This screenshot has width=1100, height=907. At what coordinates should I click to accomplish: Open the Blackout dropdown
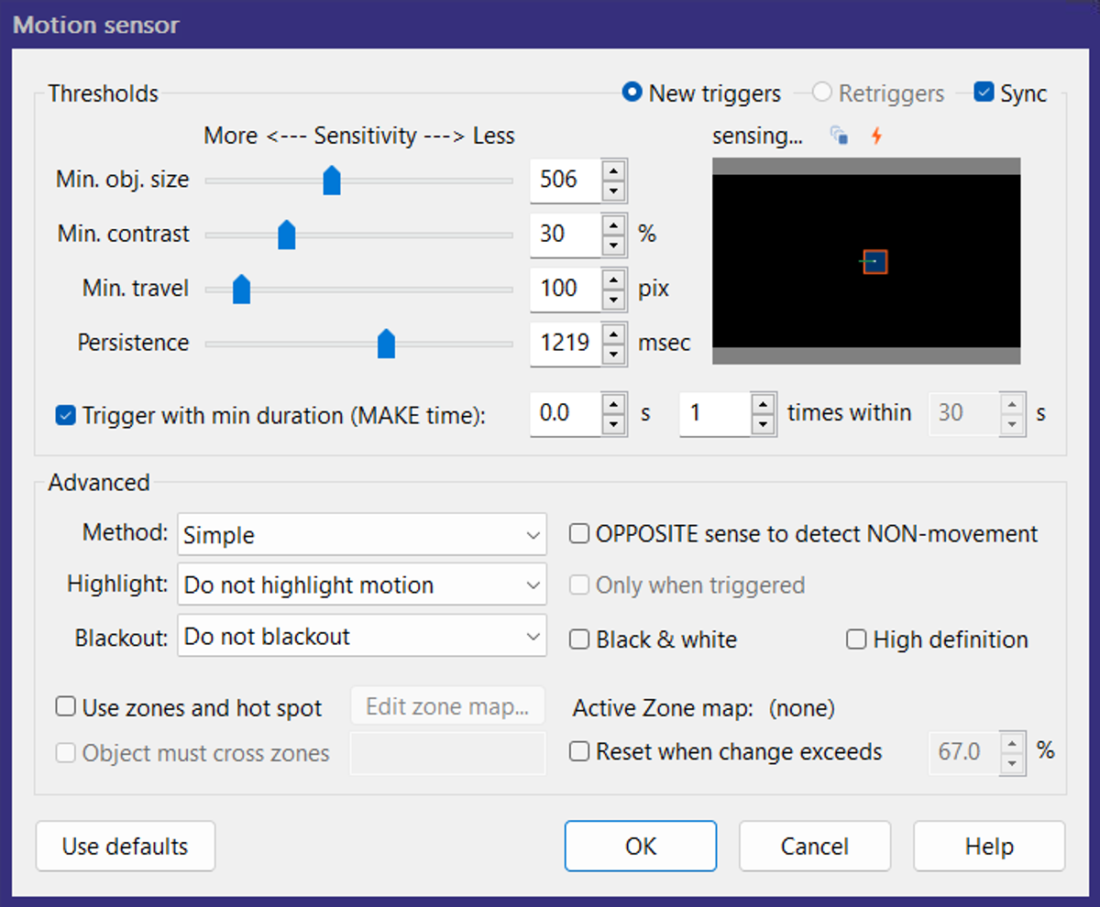coord(362,637)
